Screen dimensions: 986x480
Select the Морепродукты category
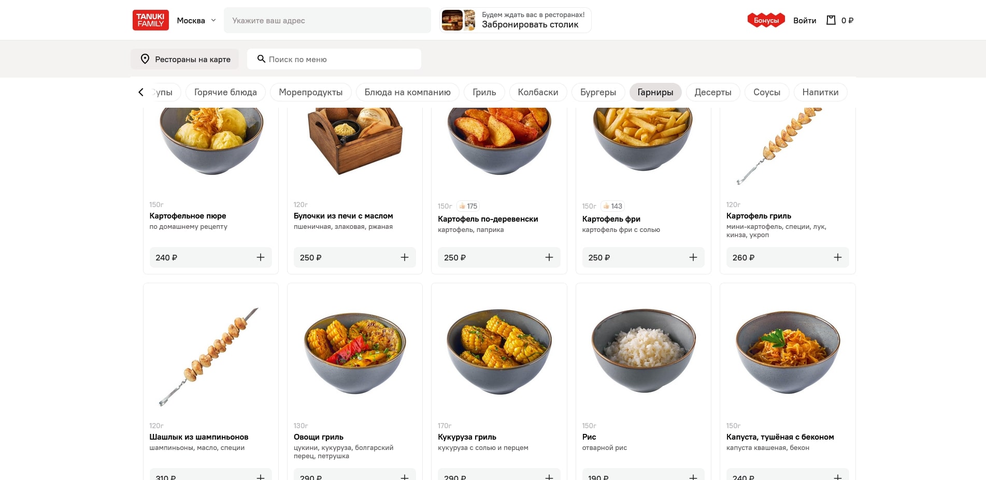(310, 92)
